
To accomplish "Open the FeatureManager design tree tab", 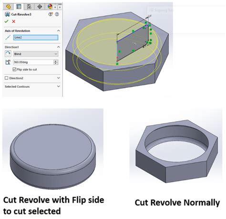I will tap(8, 7).
